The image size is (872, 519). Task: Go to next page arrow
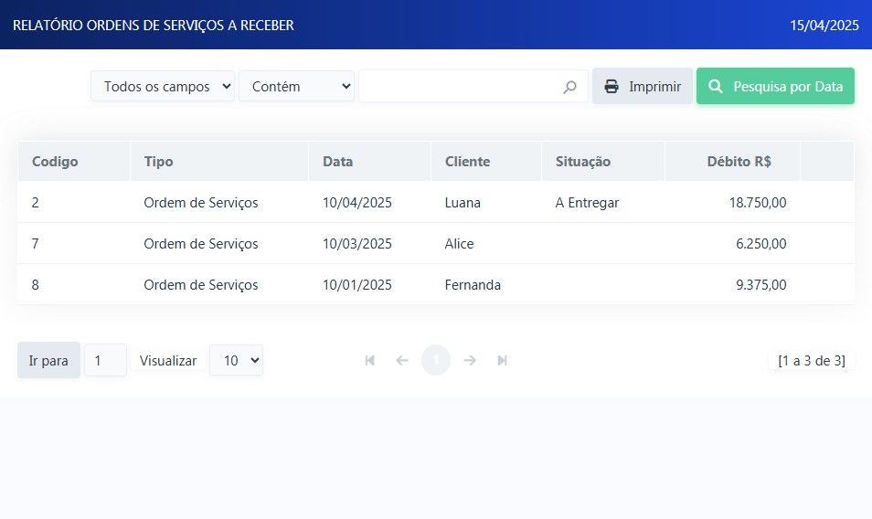[470, 361]
